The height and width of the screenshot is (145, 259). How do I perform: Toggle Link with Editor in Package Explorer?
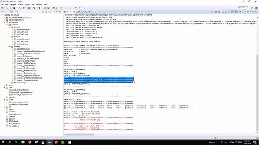tap(46, 12)
